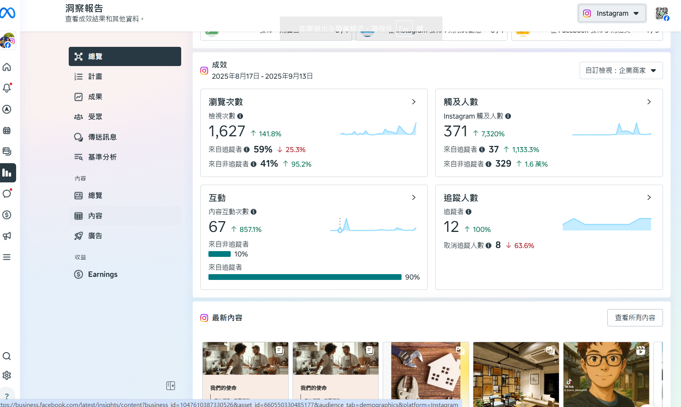Screen dimensions: 681x407
Task: Click 查看所有內容 button
Action: 635,318
